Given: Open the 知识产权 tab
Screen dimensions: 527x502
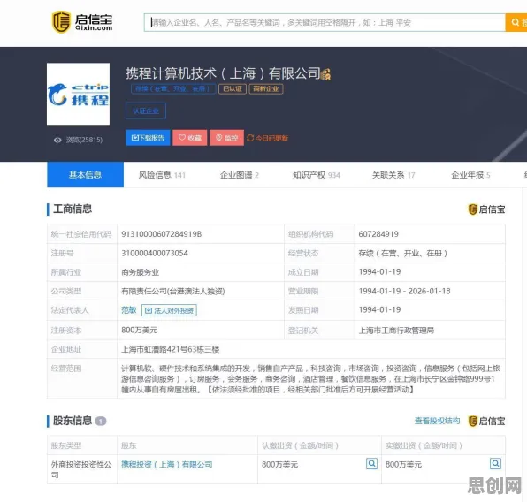Looking at the screenshot, I should click(x=317, y=175).
